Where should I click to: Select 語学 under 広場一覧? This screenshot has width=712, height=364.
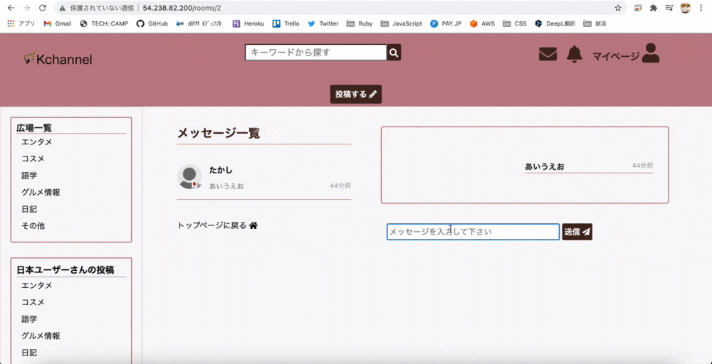29,176
